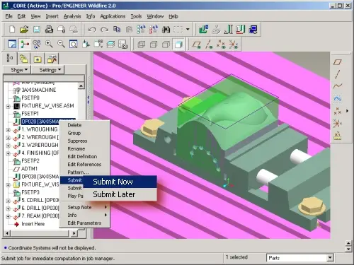354x265 pixels.
Task: Click the datum axis tool on right toolbar
Action: 338,74
